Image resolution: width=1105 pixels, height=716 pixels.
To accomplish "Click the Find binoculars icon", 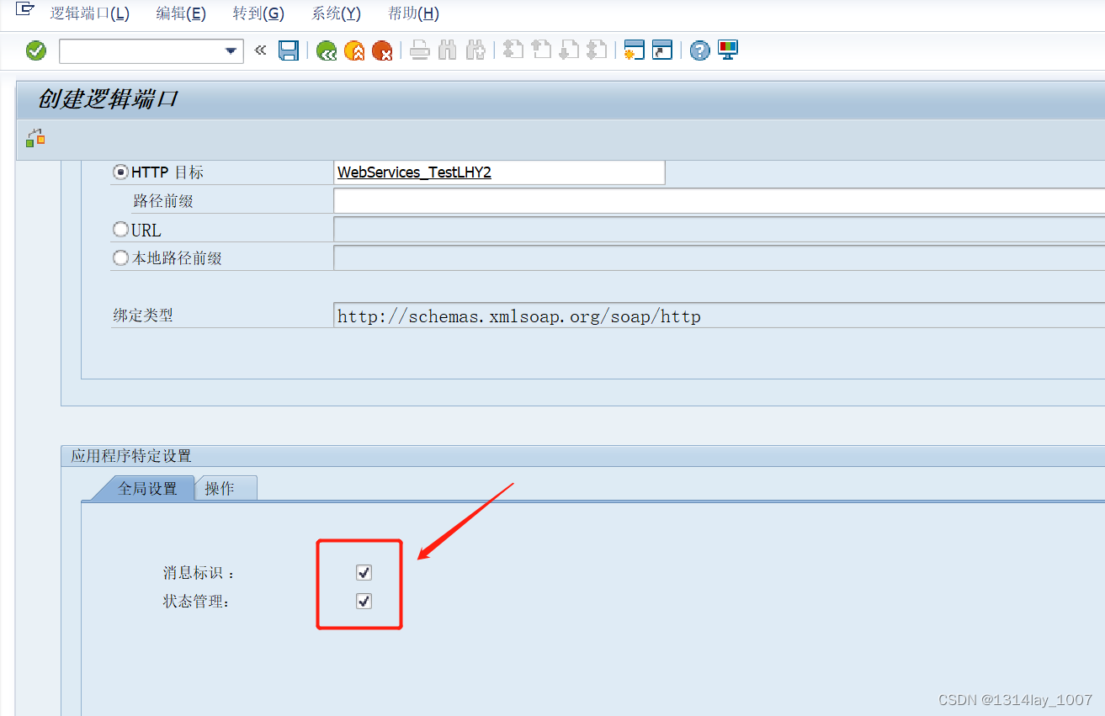I will click(x=448, y=50).
